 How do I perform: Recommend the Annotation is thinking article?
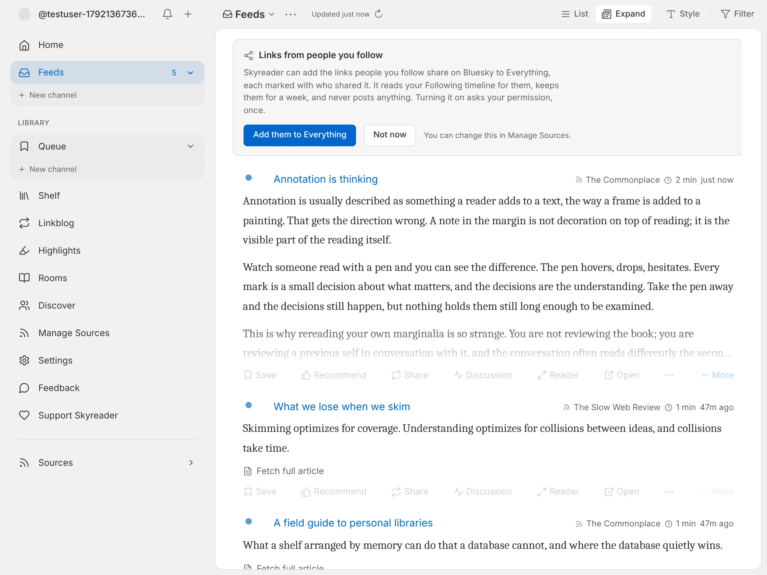(334, 375)
